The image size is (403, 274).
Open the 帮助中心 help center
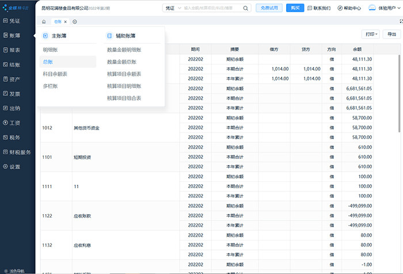[349, 8]
